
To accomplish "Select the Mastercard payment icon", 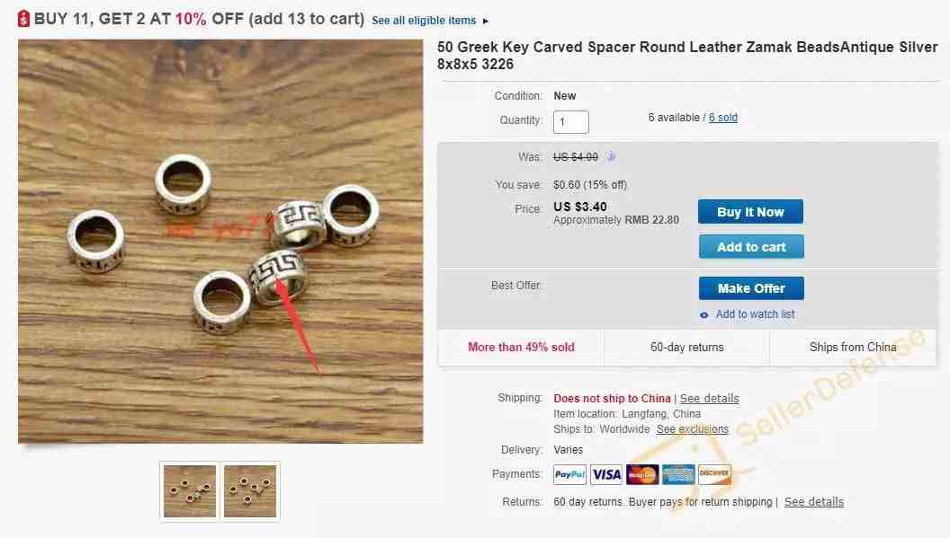I will (x=642, y=474).
